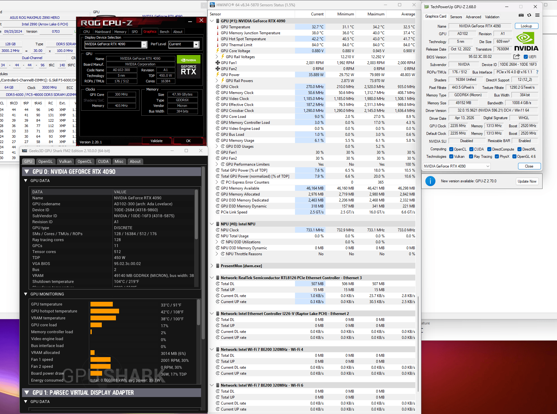Save BIOS using the share arrow icon

click(x=516, y=56)
